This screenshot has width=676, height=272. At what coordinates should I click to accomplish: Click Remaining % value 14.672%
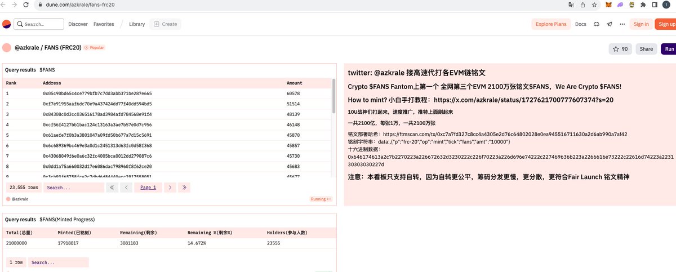tap(197, 243)
